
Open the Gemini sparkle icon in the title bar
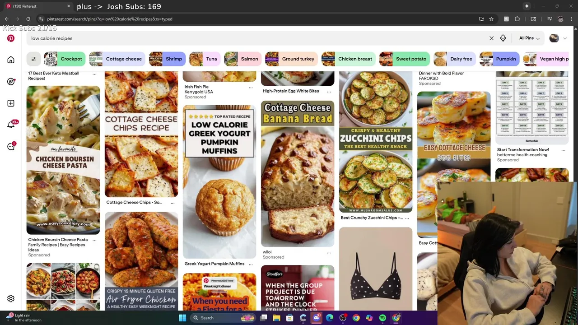click(527, 6)
